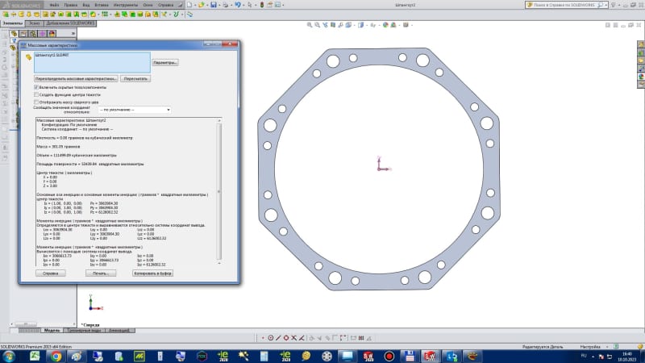
Task: Expand the Open file dropdown arrow
Action: pyautogui.click(x=206, y=5)
